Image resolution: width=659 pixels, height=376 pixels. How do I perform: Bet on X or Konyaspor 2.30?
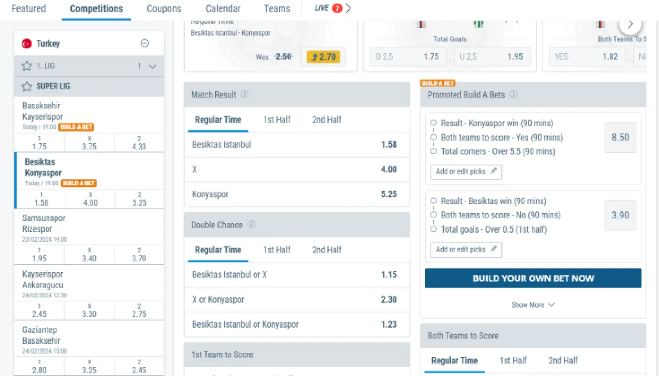click(x=297, y=300)
